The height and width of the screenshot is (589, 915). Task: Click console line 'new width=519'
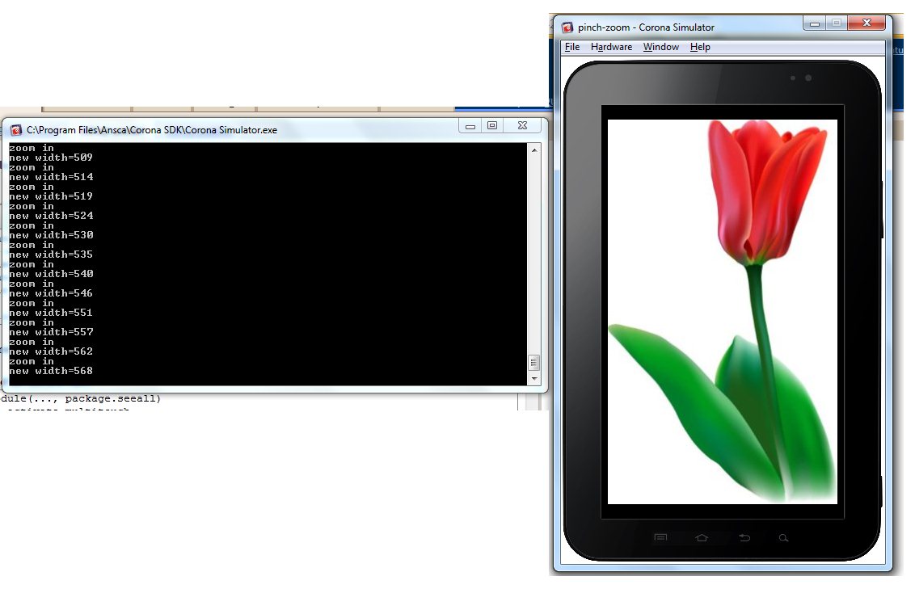51,196
